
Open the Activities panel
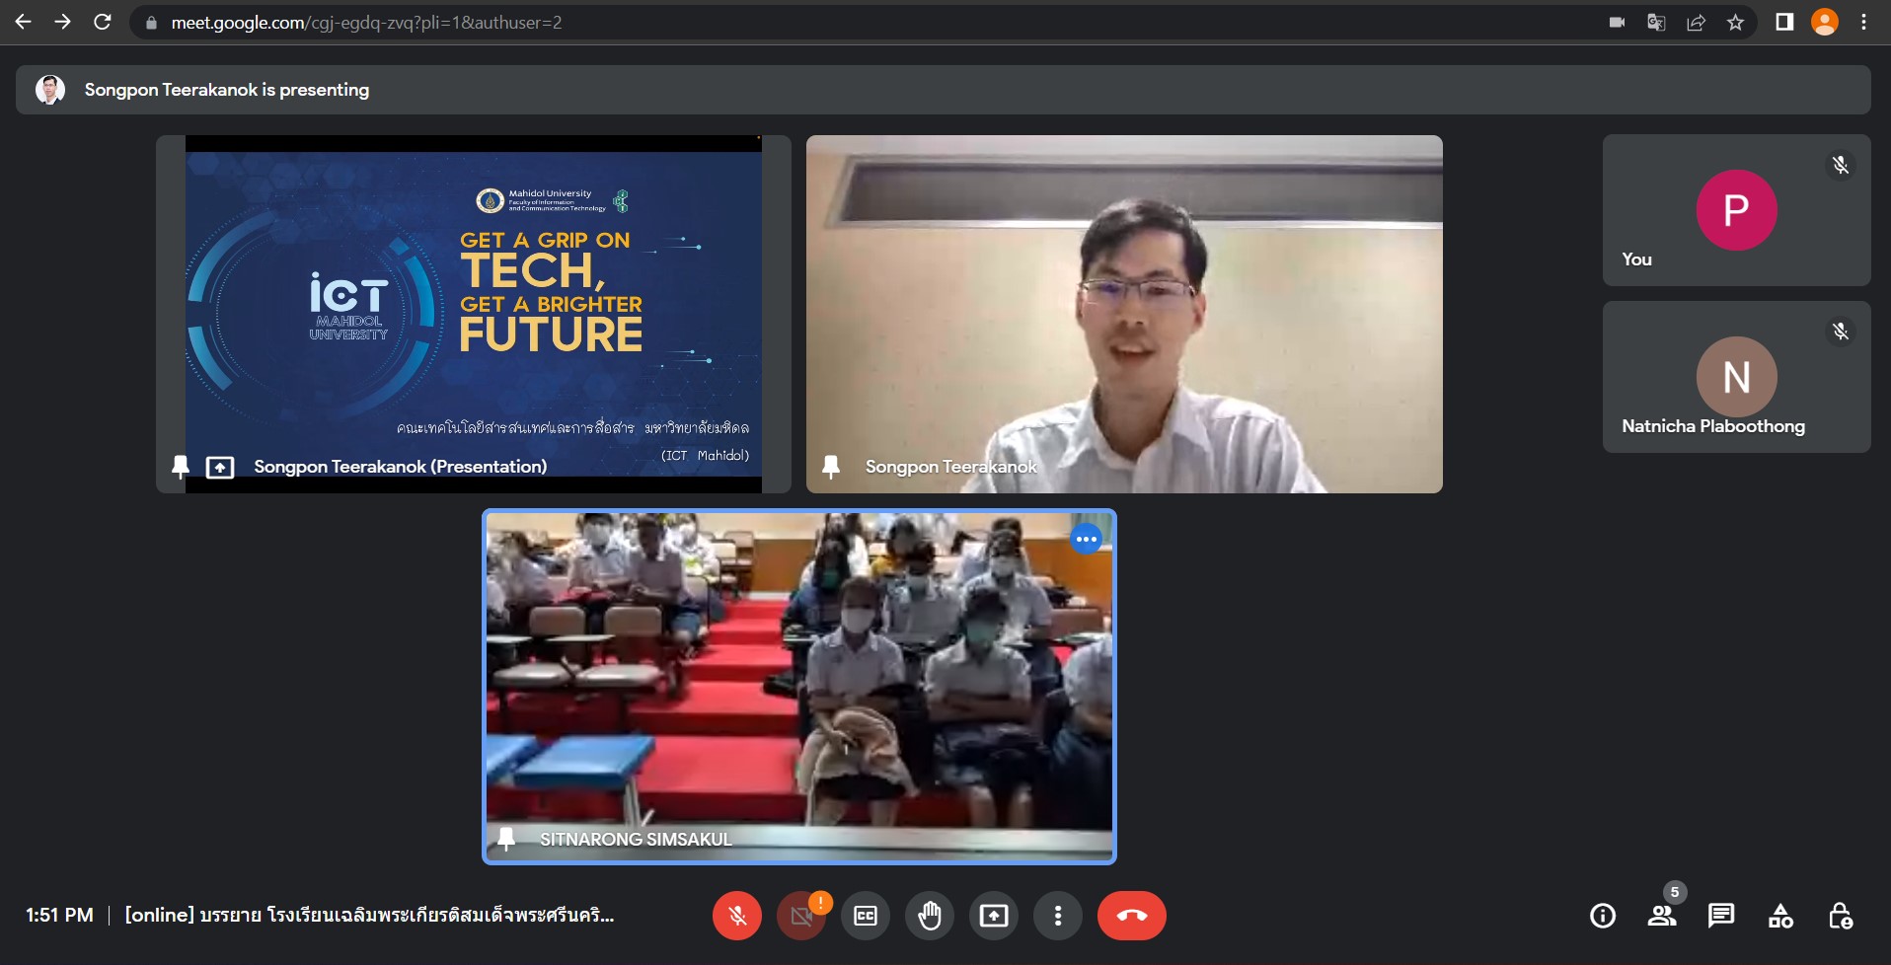pos(1780,916)
